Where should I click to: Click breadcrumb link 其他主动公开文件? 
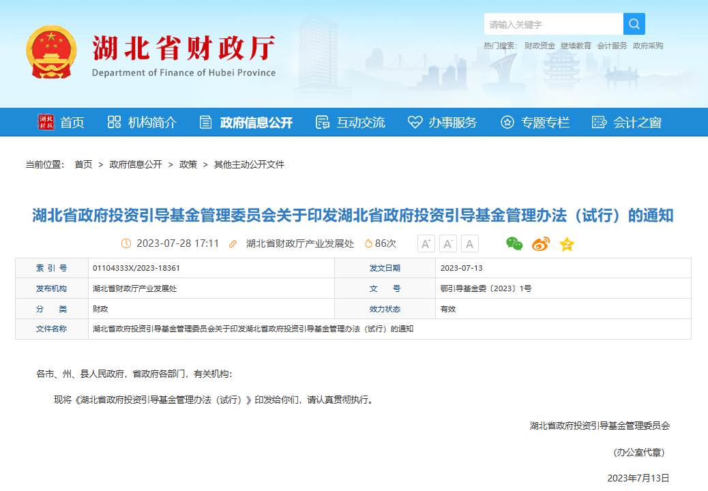point(249,165)
